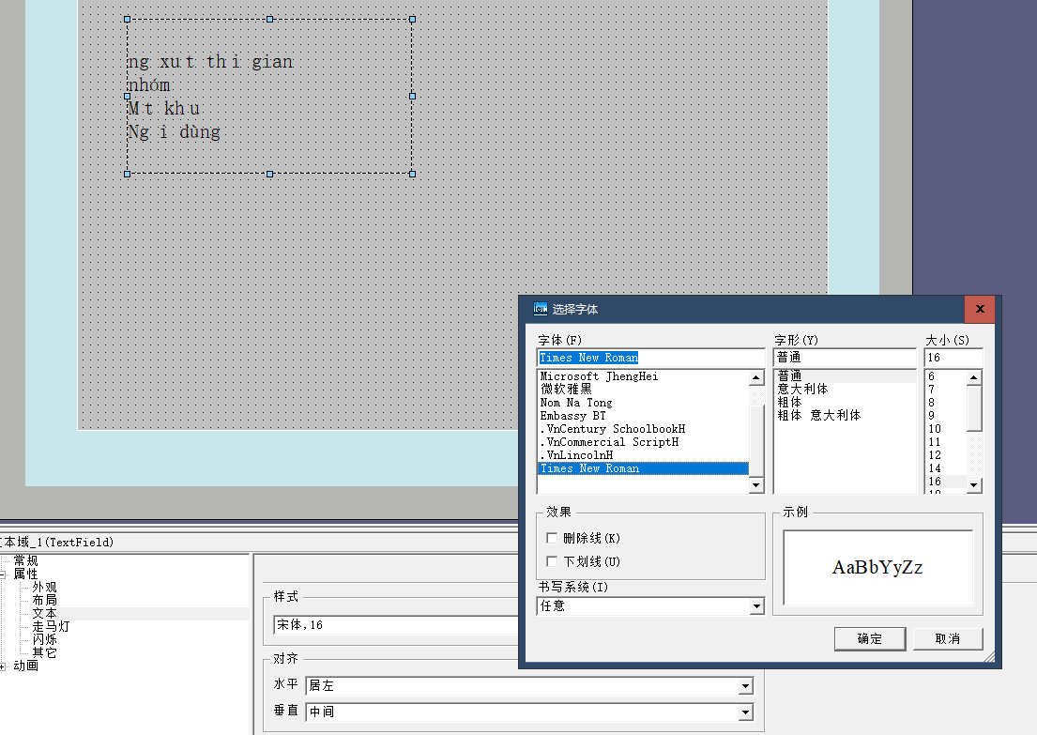The height and width of the screenshot is (735, 1037).
Task: Enable the 下划线 underline checkbox
Action: (x=552, y=561)
